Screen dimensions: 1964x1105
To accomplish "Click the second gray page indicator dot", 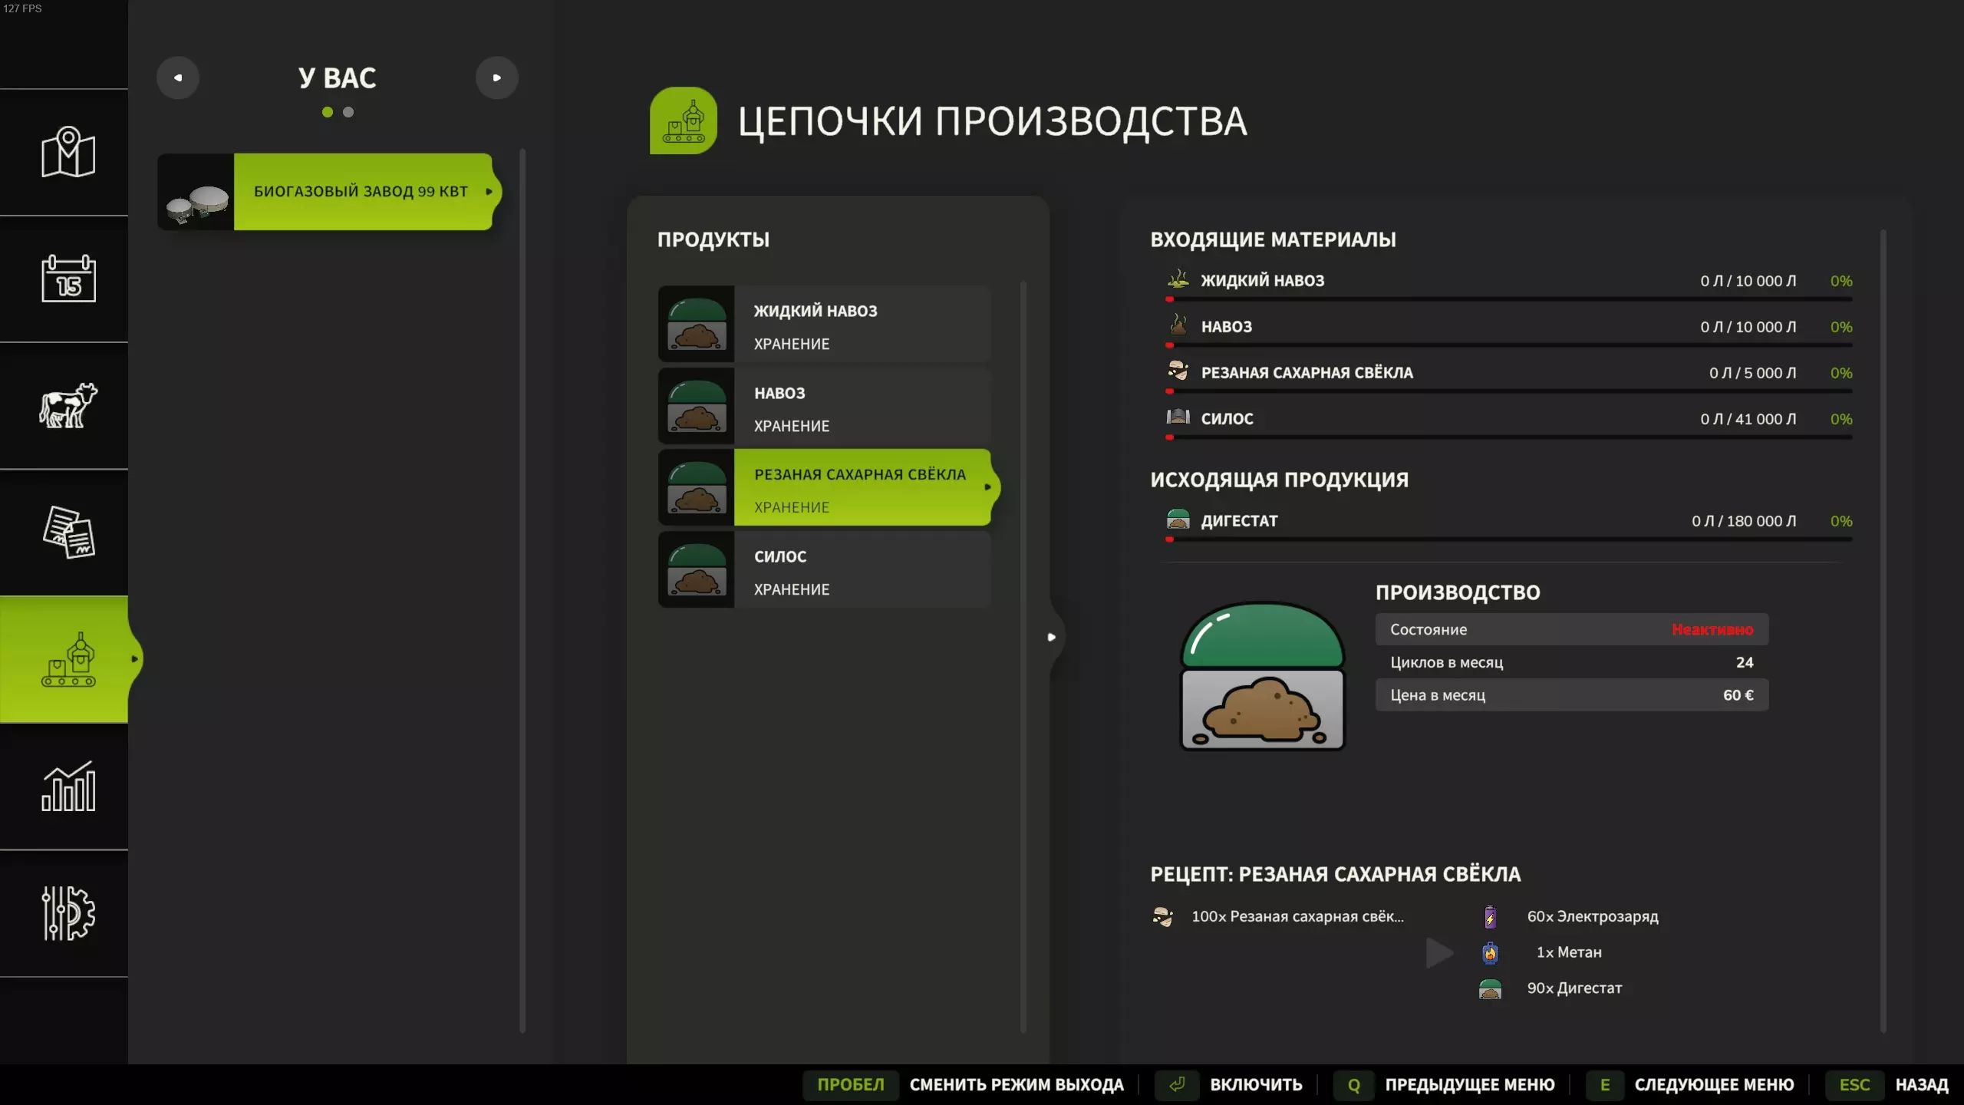I will tap(348, 112).
